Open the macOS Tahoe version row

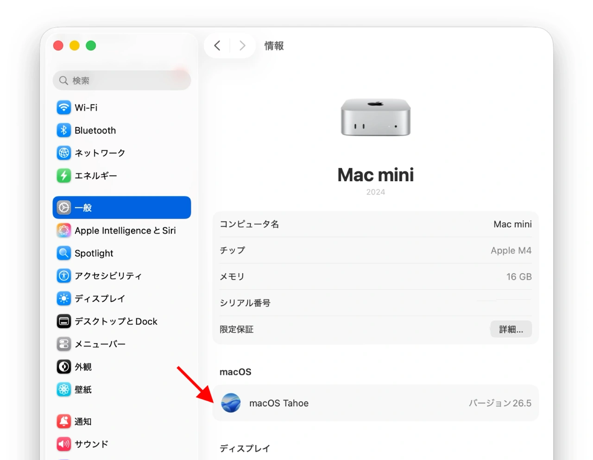point(376,403)
